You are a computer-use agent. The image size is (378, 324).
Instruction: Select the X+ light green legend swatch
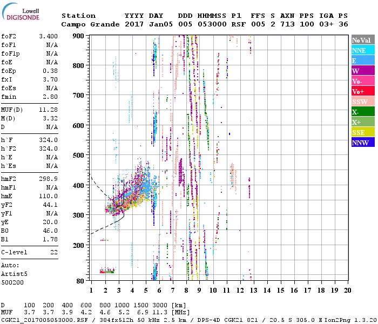(x=363, y=122)
